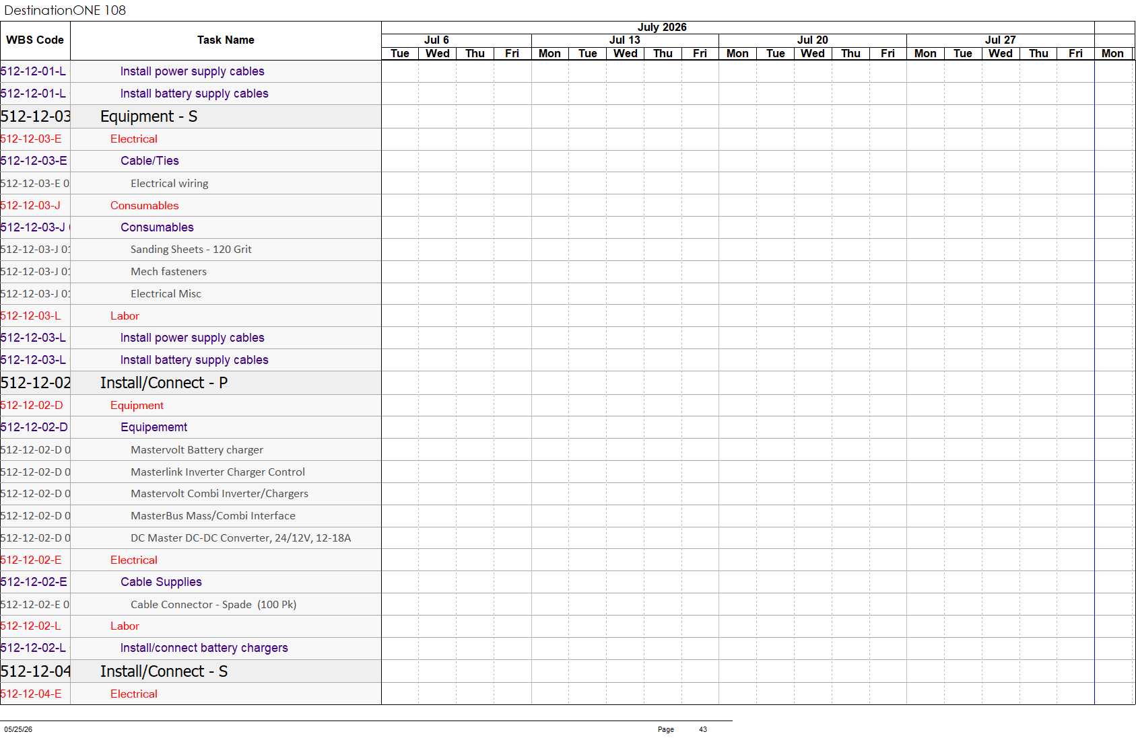This screenshot has width=1136, height=738.
Task: Click Install/connect battery chargers task
Action: click(204, 648)
